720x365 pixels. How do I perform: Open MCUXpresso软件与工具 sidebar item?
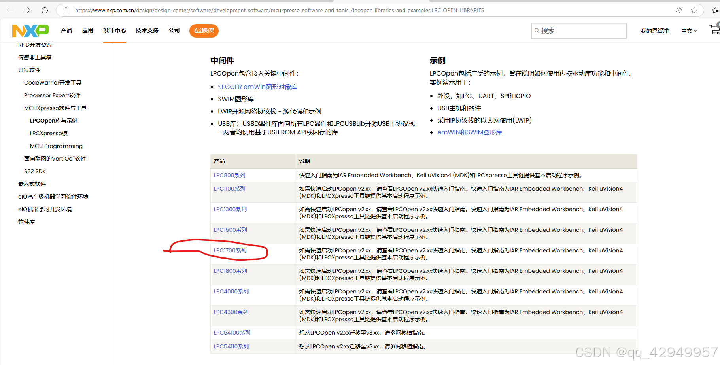pos(55,108)
